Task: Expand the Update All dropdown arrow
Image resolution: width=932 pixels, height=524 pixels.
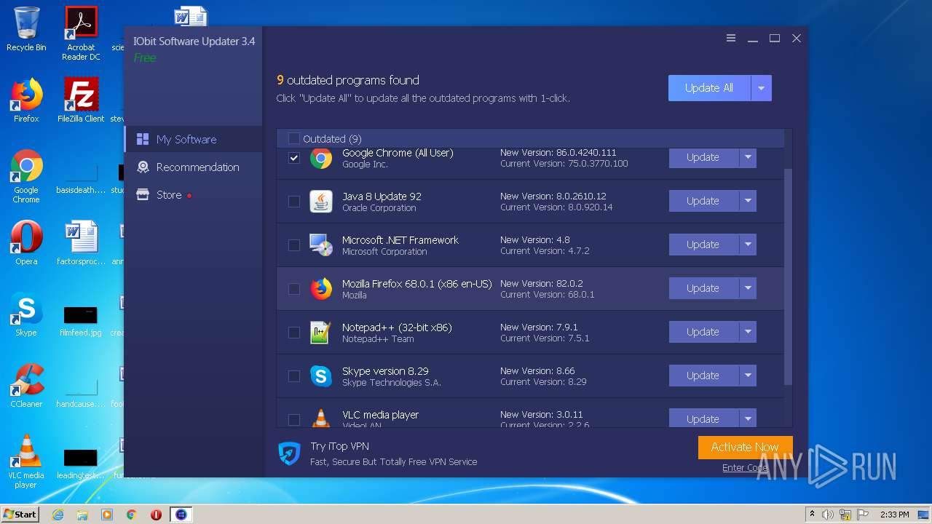Action: point(761,88)
